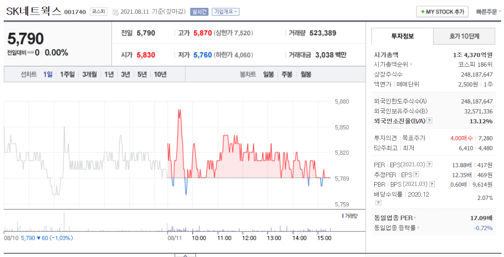Click the 거래량 523,389 value

click(x=323, y=33)
